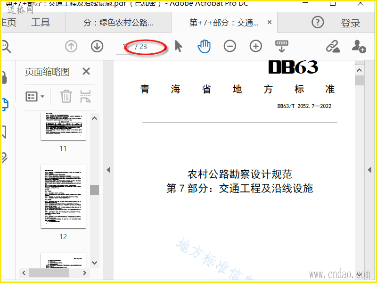Open the bookmarks sidebar icon
The image size is (377, 283).
coord(4,132)
